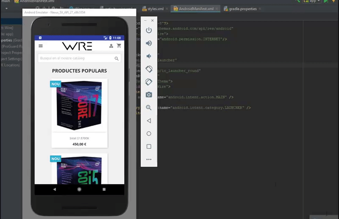The height and width of the screenshot is (219, 339).
Task: Click the 'Intel I7 8700K' product name
Action: [79, 138]
